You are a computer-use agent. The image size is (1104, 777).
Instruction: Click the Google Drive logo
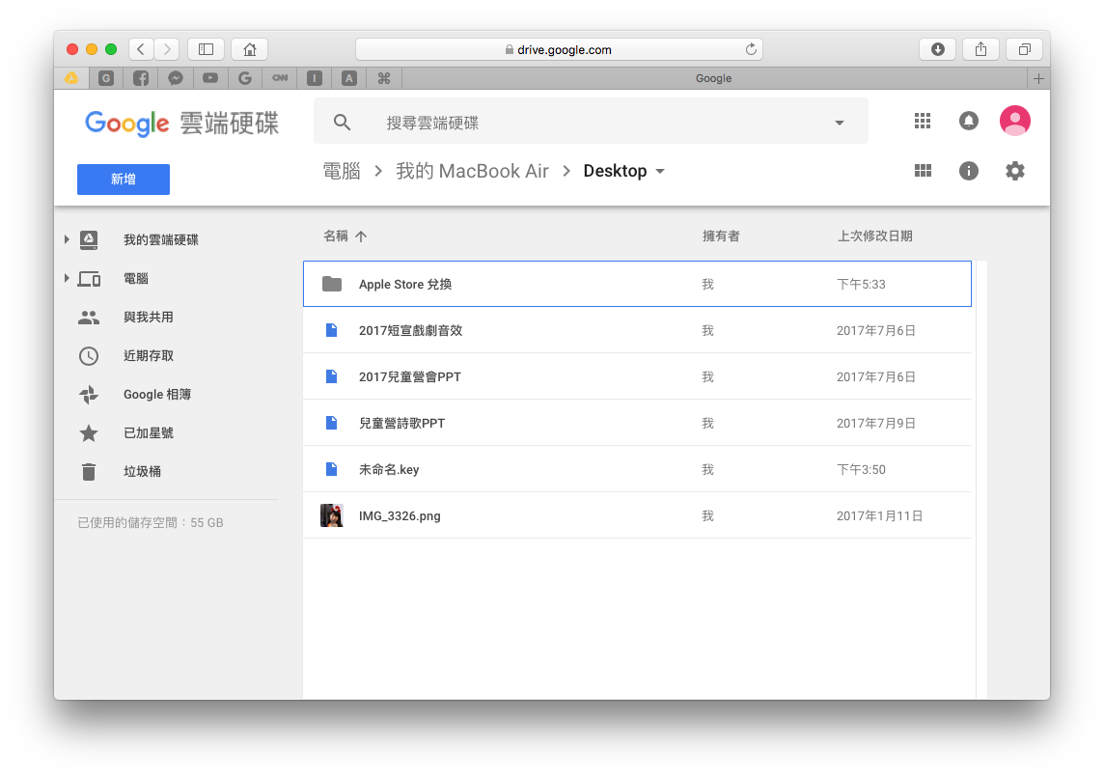point(181,123)
